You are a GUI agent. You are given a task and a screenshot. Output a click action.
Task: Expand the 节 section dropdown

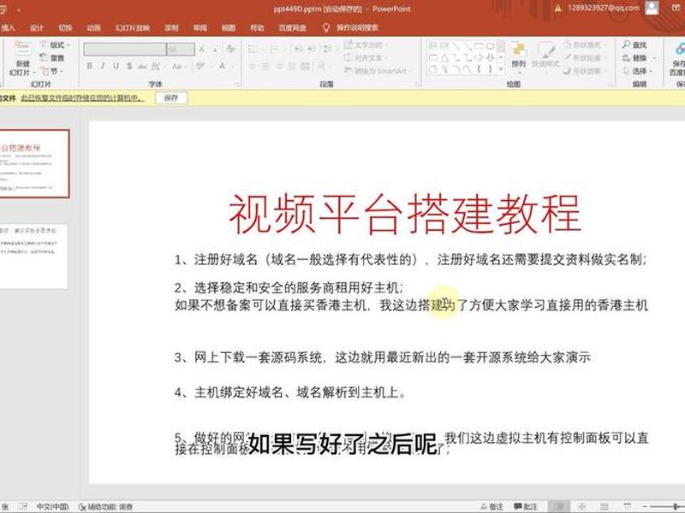click(x=52, y=71)
